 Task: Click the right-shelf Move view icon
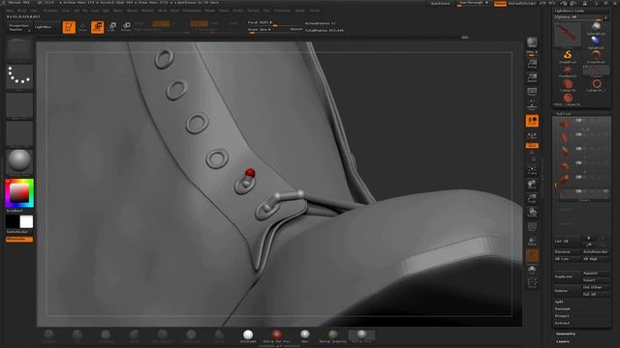tap(532, 185)
